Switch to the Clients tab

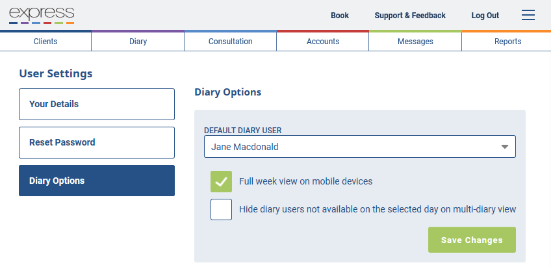point(45,42)
